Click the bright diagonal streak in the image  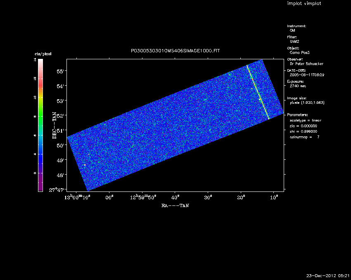click(x=258, y=92)
